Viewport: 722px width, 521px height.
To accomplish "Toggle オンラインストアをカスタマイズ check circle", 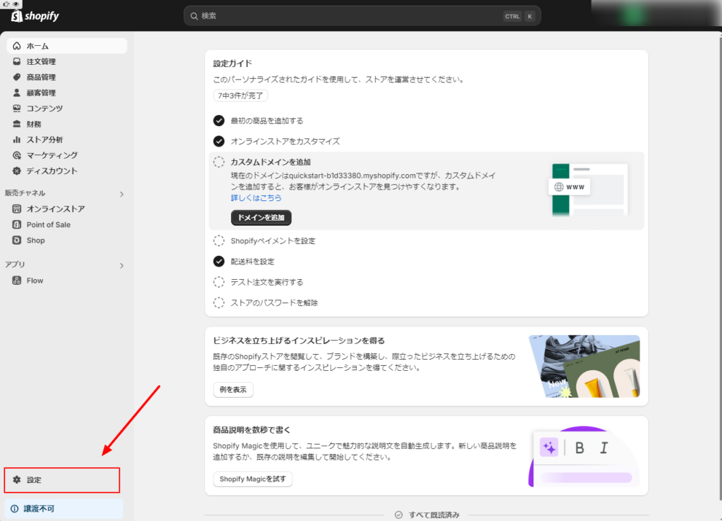I will 219,141.
